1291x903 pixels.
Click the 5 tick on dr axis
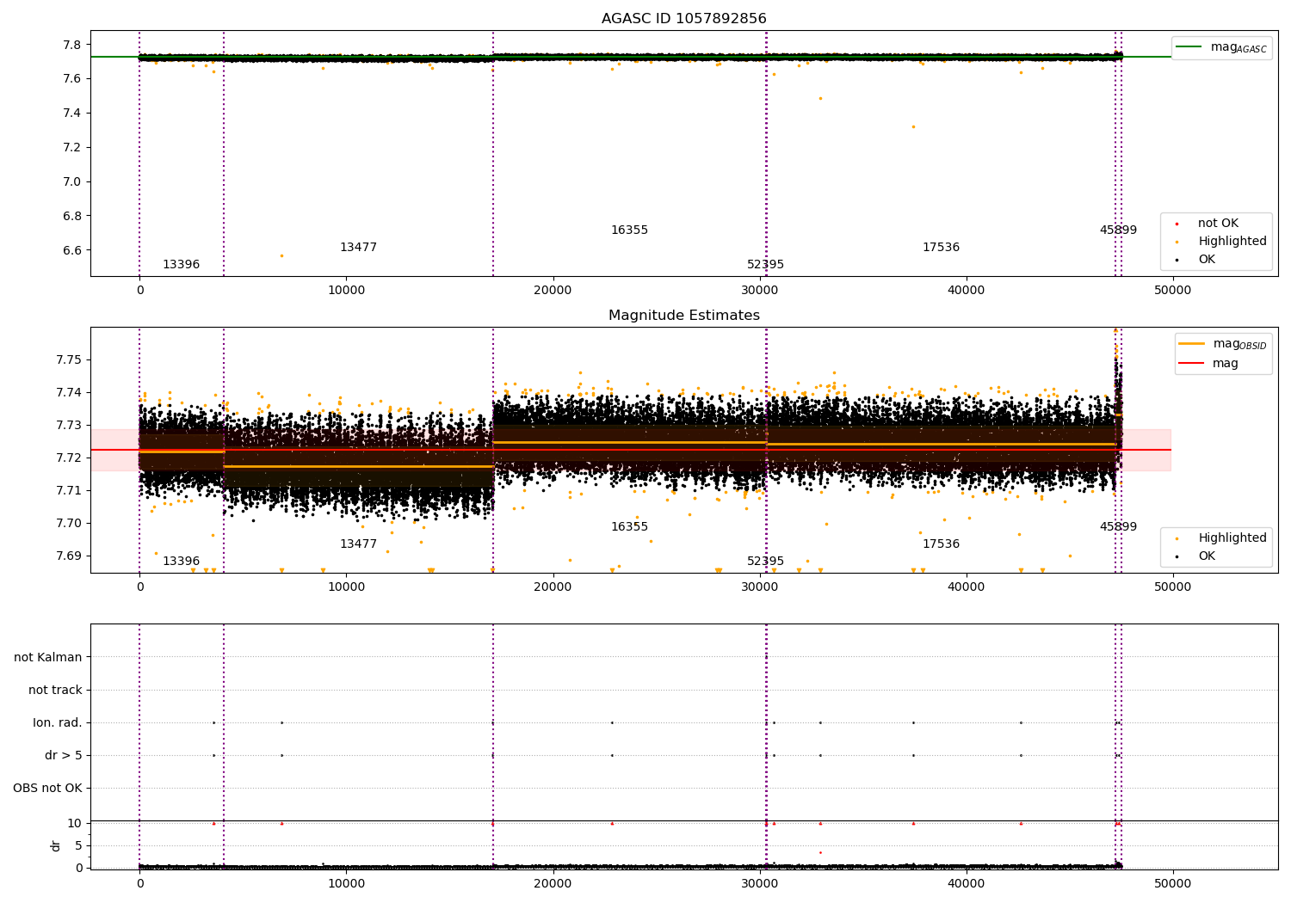[x=78, y=845]
